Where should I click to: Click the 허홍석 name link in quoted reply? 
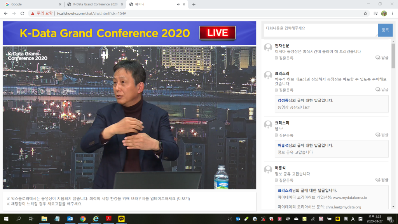point(283,145)
